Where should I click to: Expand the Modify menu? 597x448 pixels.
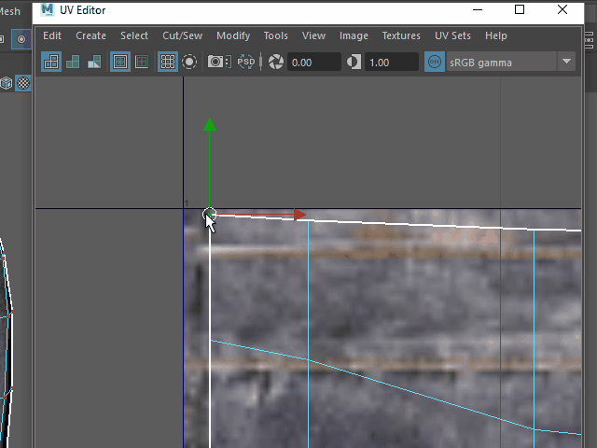tap(233, 35)
